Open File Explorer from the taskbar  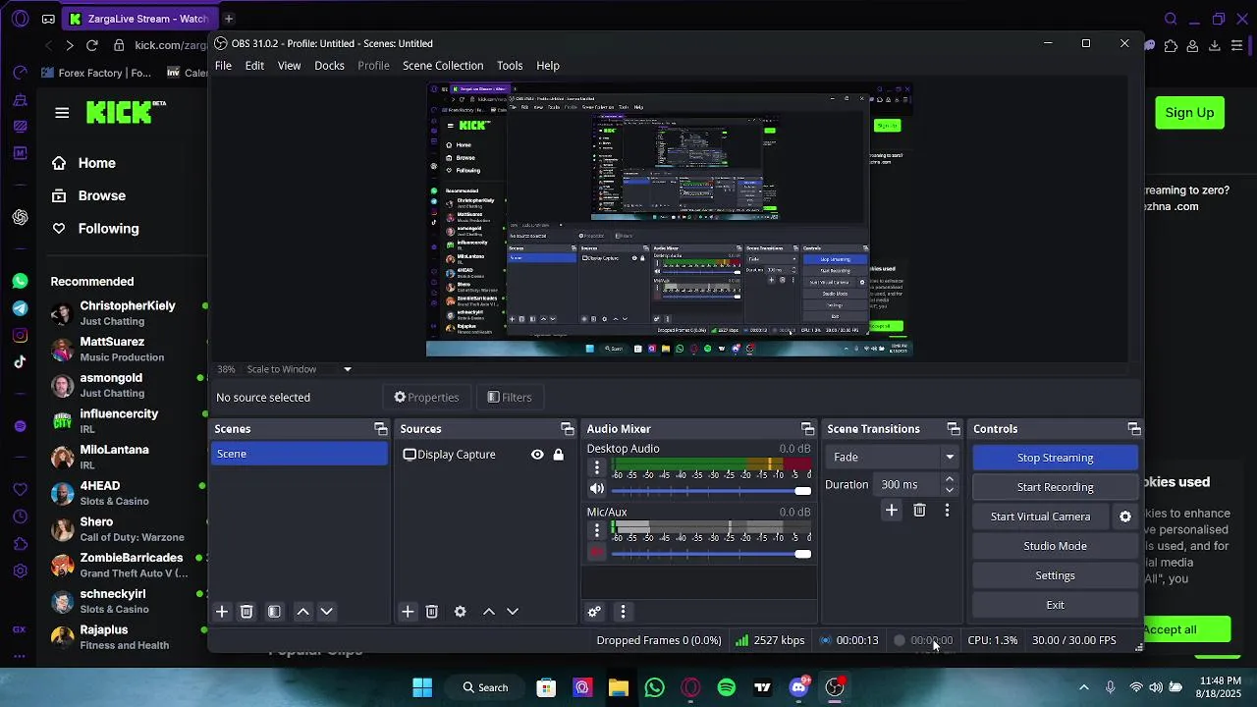pyautogui.click(x=618, y=687)
